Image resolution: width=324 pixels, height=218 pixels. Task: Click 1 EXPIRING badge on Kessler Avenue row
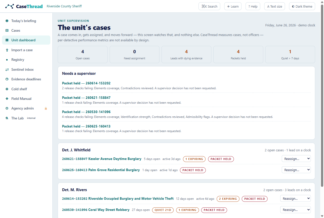(x=194, y=159)
